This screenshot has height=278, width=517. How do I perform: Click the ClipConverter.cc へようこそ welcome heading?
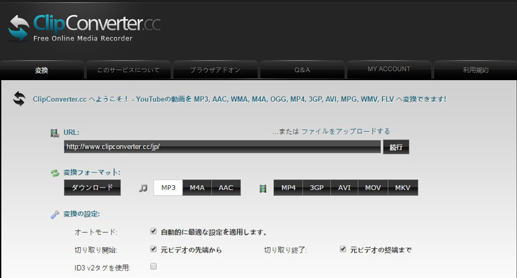click(x=240, y=99)
